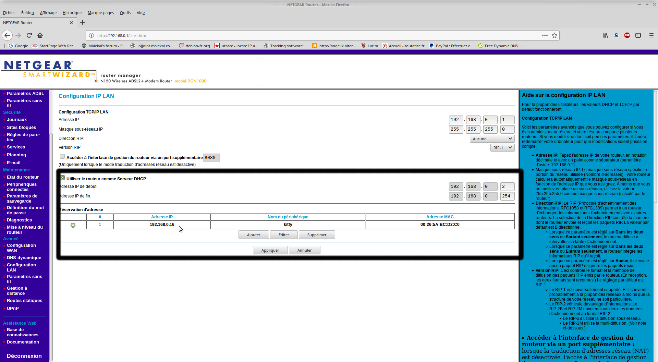
Task: Open Outils menu
Action: (x=125, y=13)
